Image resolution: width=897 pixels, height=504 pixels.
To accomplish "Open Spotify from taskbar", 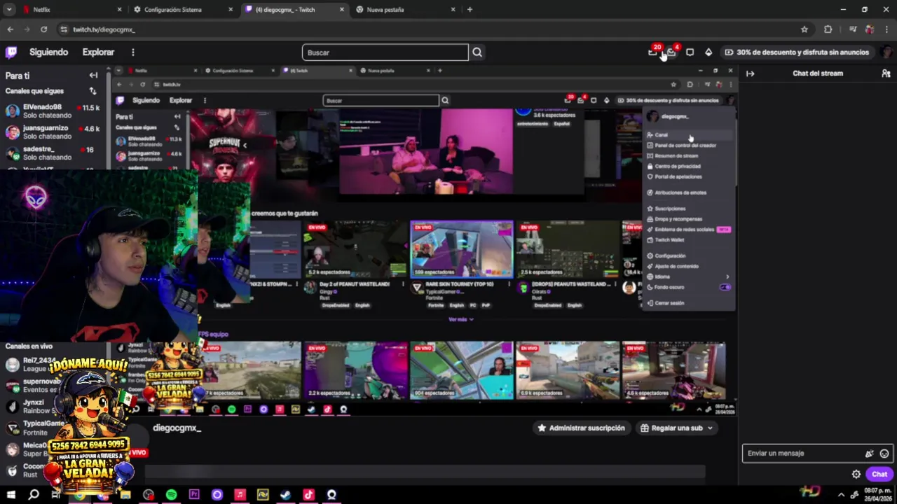I will (171, 495).
